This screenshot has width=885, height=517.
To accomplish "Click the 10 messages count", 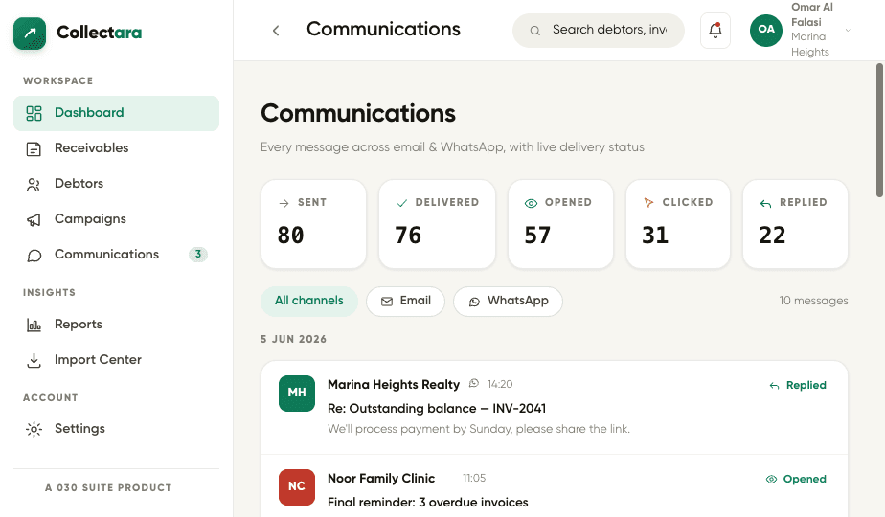I will point(813,301).
